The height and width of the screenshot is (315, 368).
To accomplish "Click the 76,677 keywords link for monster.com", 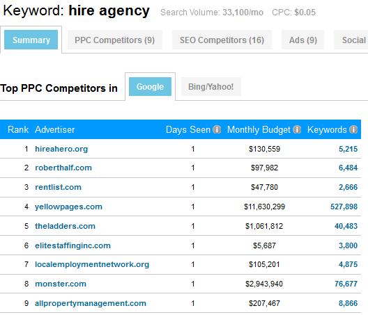I will pos(346,284).
